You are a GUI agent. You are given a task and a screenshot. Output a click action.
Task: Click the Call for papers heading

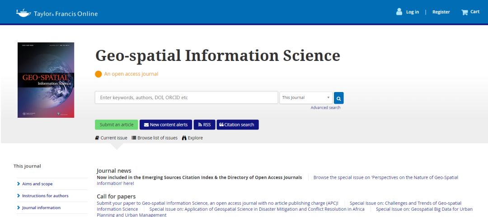pos(116,197)
